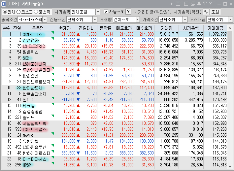Select the 두산에너빌리티 stock name

(36, 70)
